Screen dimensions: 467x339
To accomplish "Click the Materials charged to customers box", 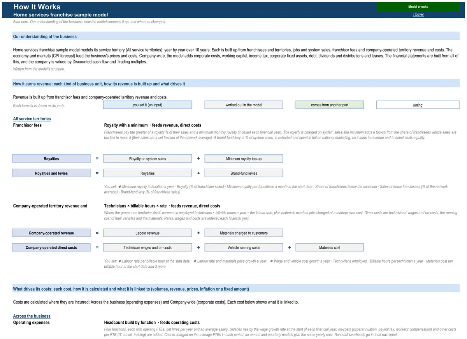I will [244, 233].
